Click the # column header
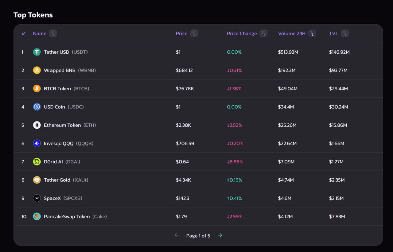Screen dimensions: 393x252 pyautogui.click(x=23, y=33)
